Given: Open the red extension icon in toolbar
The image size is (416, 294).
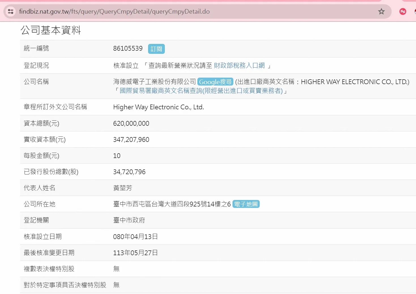Looking at the screenshot, I should [x=402, y=12].
